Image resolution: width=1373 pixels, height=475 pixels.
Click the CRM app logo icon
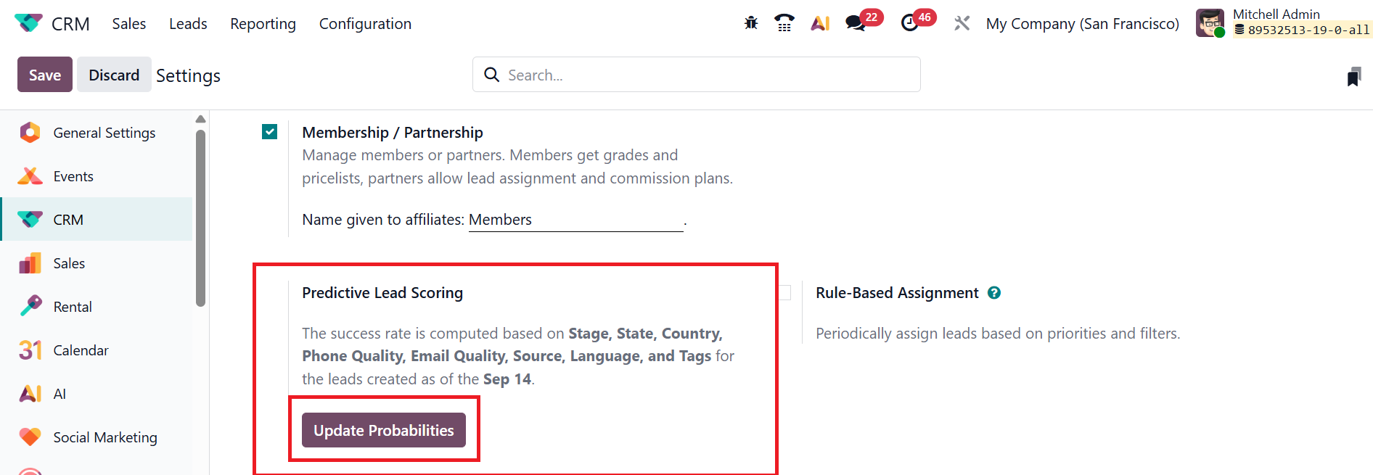click(28, 23)
